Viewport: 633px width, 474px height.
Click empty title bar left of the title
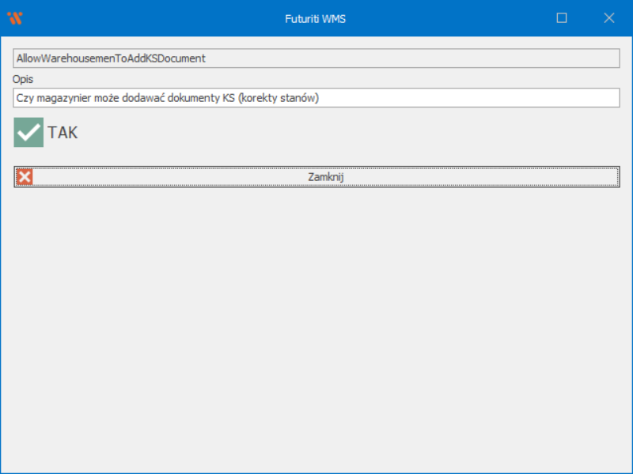(158, 18)
